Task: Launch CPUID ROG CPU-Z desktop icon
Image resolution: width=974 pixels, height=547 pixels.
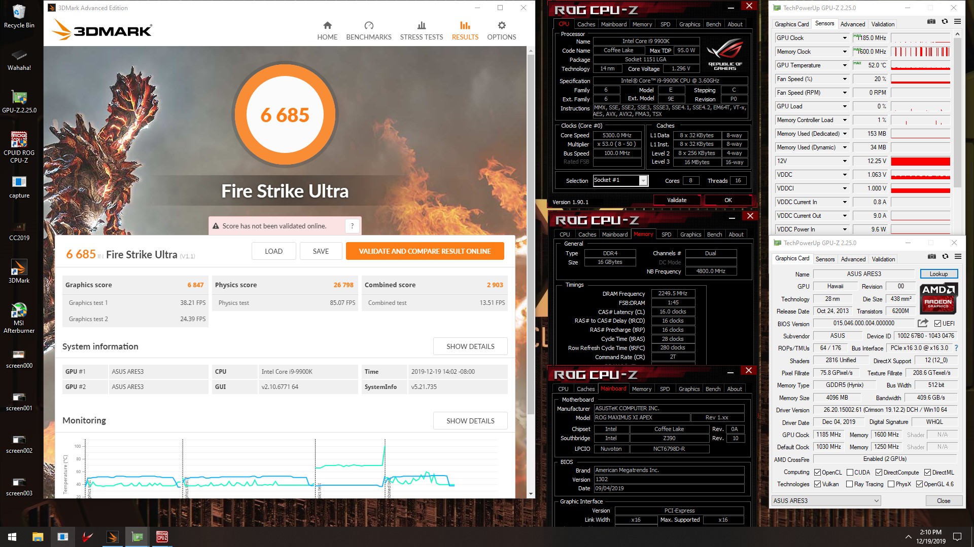Action: [x=19, y=147]
